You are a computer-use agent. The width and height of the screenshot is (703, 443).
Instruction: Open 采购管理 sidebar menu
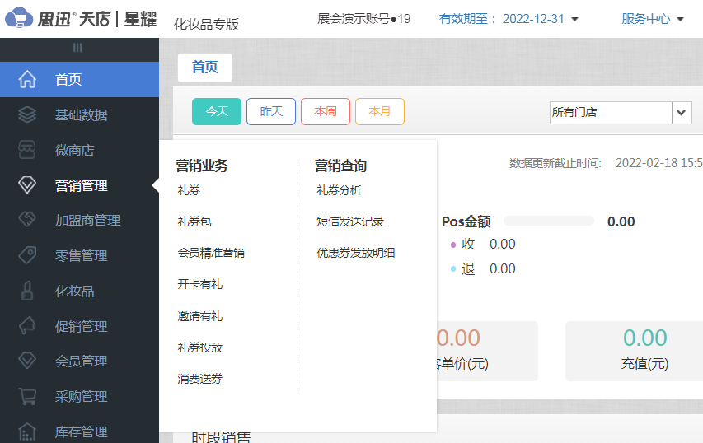tap(79, 396)
